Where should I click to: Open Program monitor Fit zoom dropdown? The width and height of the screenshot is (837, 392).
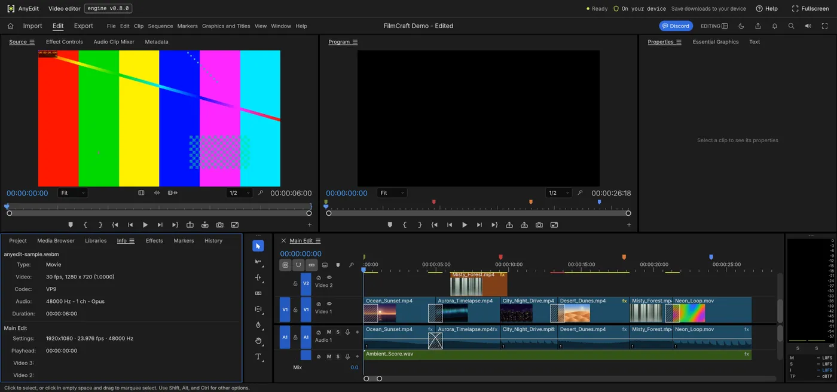[x=392, y=193]
